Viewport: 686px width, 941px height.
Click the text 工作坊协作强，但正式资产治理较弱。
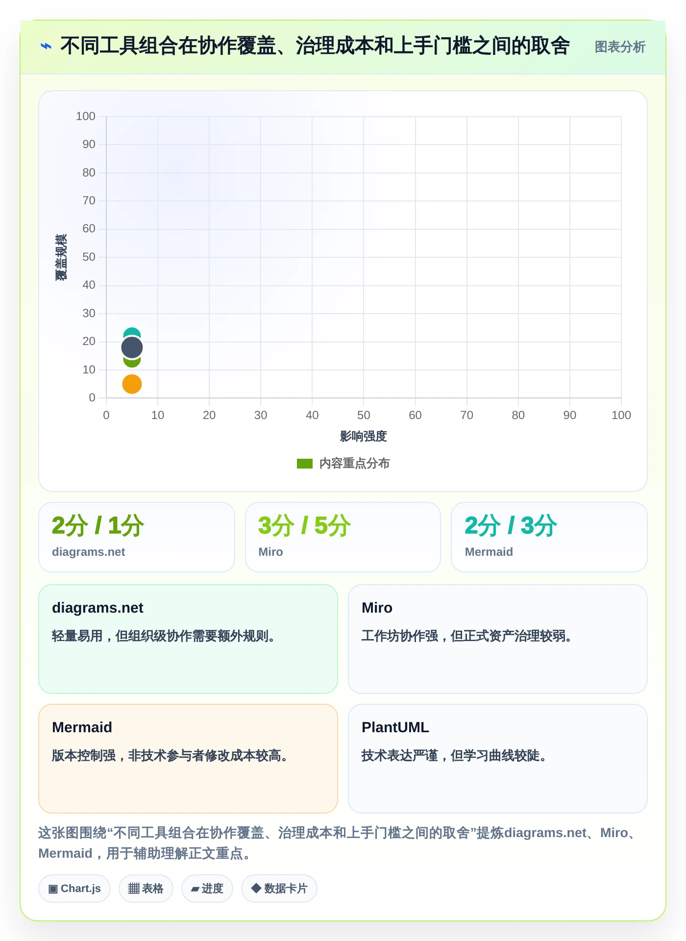(x=467, y=636)
